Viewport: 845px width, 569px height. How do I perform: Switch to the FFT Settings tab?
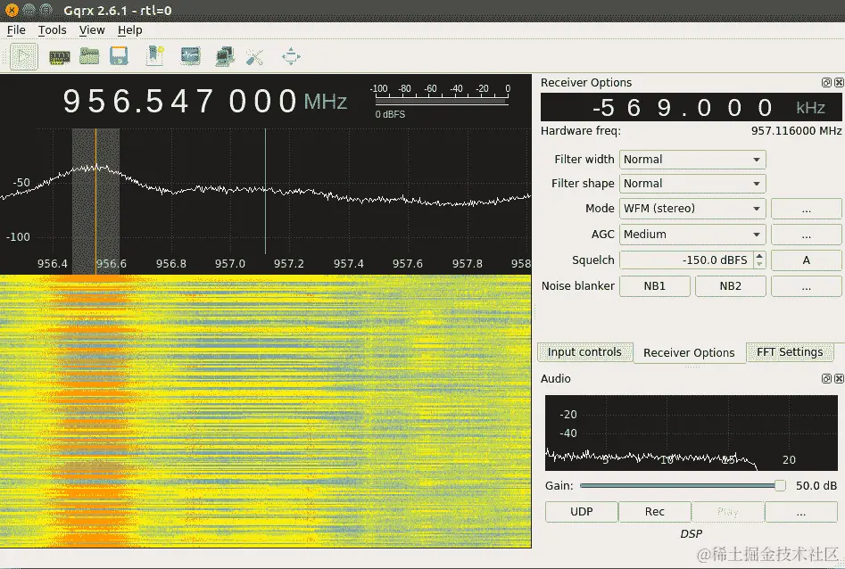pos(790,352)
